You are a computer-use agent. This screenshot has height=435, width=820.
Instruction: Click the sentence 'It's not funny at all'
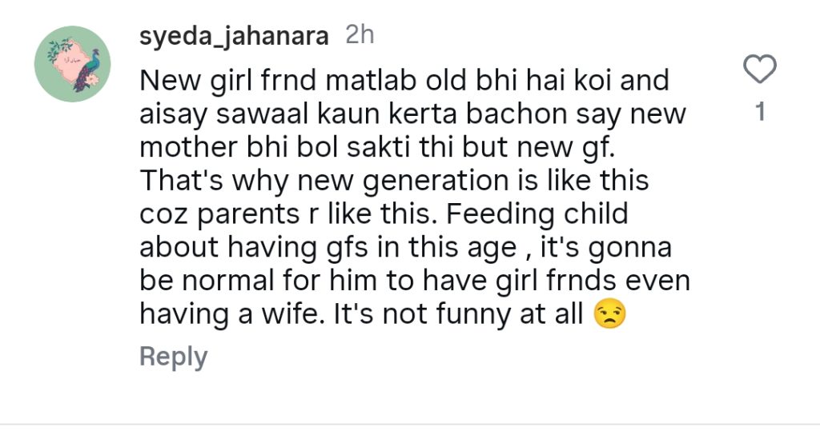[x=482, y=315]
